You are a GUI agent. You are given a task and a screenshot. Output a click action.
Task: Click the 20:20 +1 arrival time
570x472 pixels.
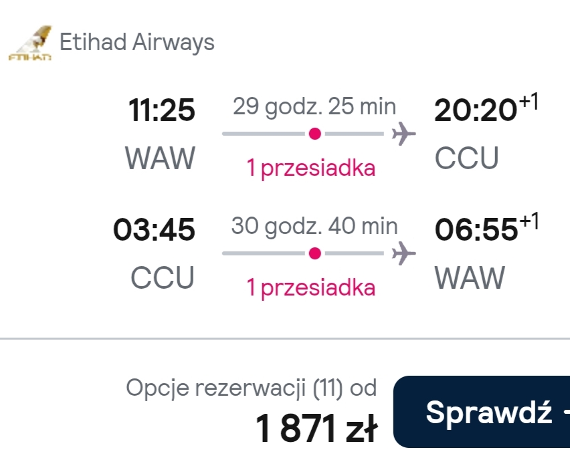click(486, 108)
